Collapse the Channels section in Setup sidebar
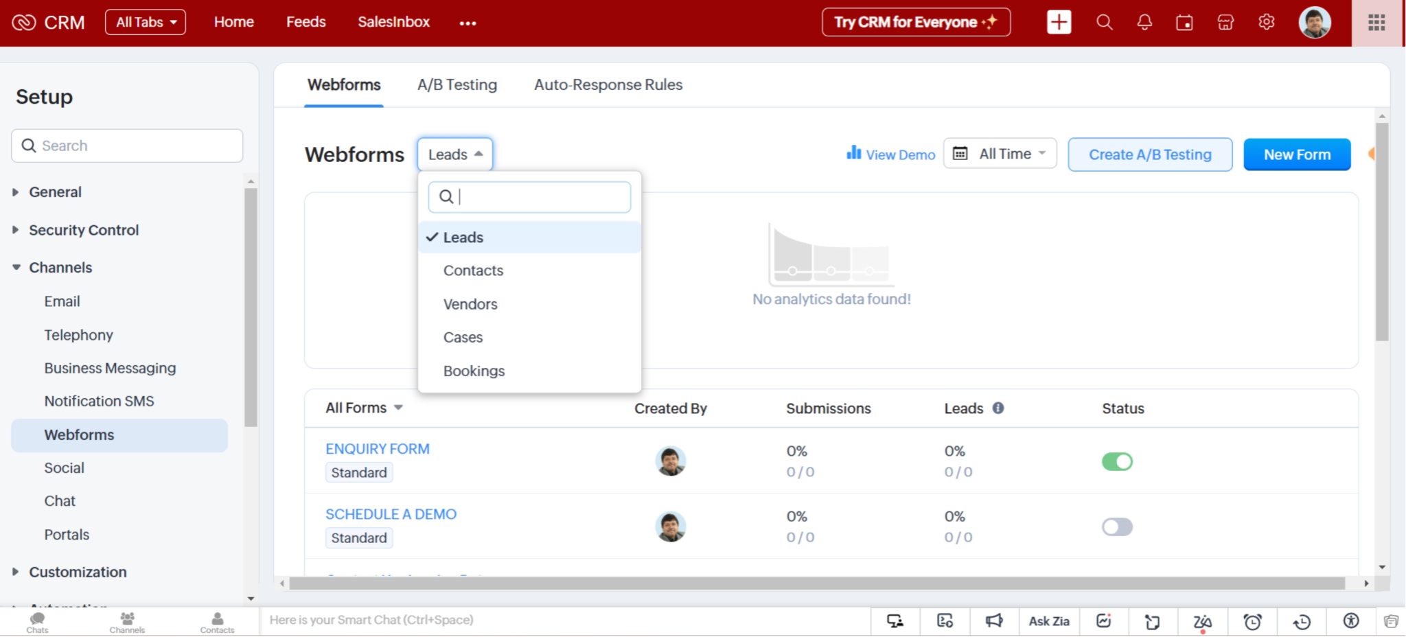Viewport: 1406px width, 637px height. coord(60,267)
